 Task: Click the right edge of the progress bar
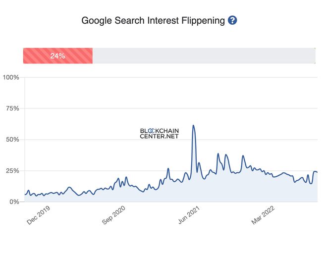(315, 56)
